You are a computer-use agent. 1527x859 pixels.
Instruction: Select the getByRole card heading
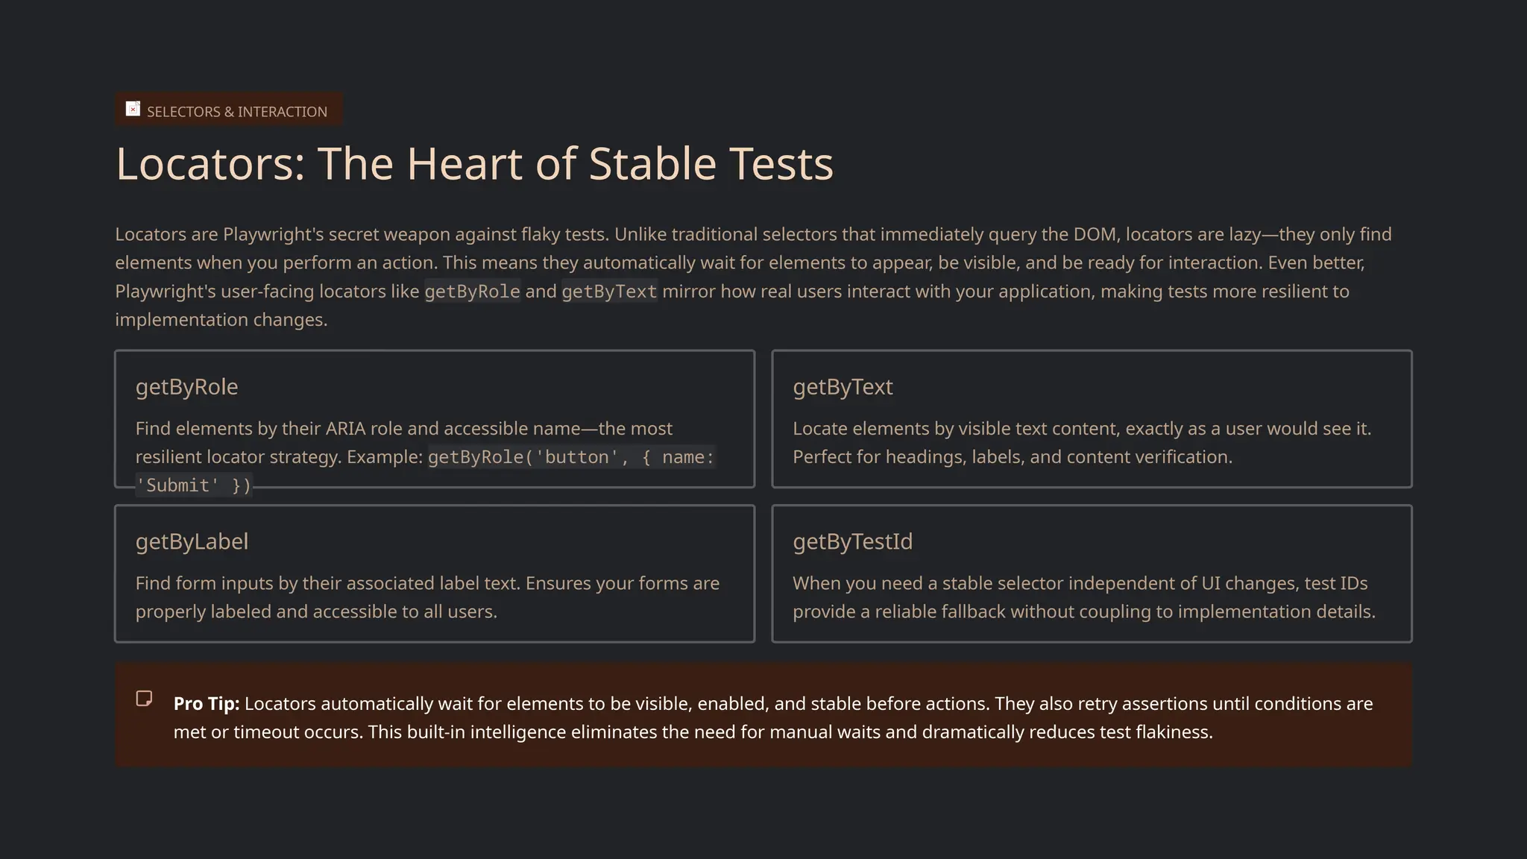[186, 387]
